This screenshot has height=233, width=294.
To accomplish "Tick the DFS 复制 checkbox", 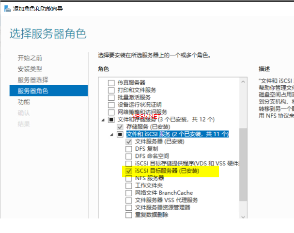I will tap(129, 149).
